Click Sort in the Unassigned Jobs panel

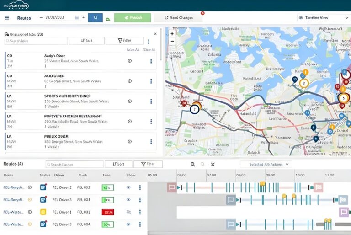click(x=87, y=41)
